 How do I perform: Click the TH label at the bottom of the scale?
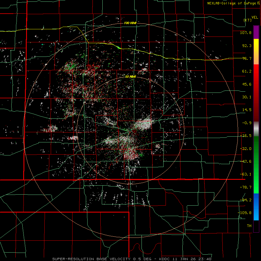click(249, 226)
